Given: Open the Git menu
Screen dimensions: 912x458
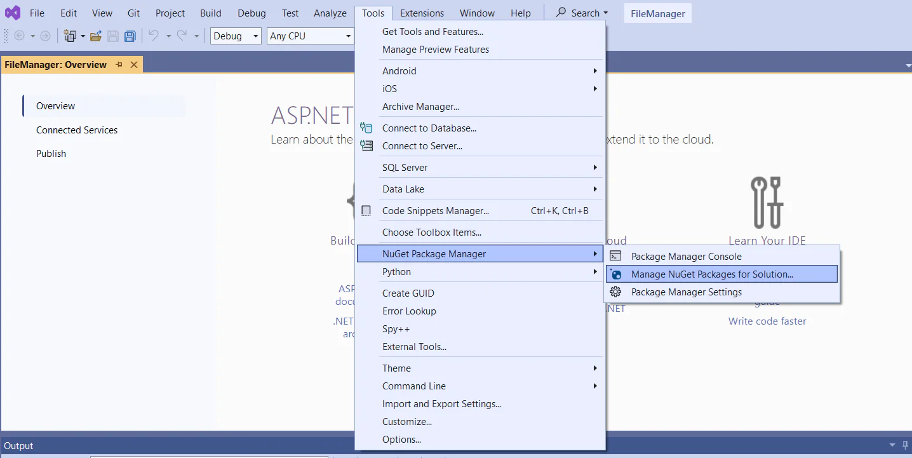Looking at the screenshot, I should [133, 13].
